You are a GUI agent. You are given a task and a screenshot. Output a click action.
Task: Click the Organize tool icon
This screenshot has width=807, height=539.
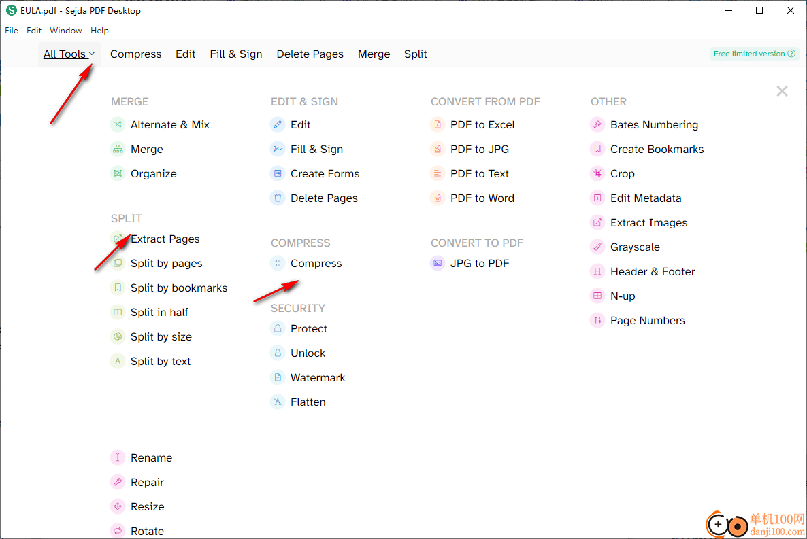coord(118,173)
